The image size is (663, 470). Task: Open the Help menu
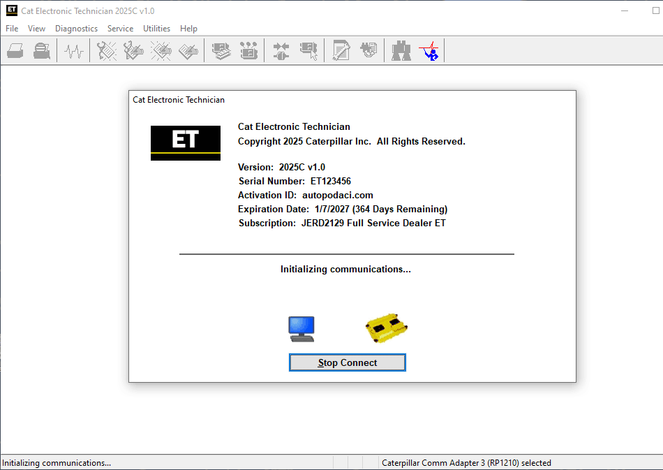[188, 29]
